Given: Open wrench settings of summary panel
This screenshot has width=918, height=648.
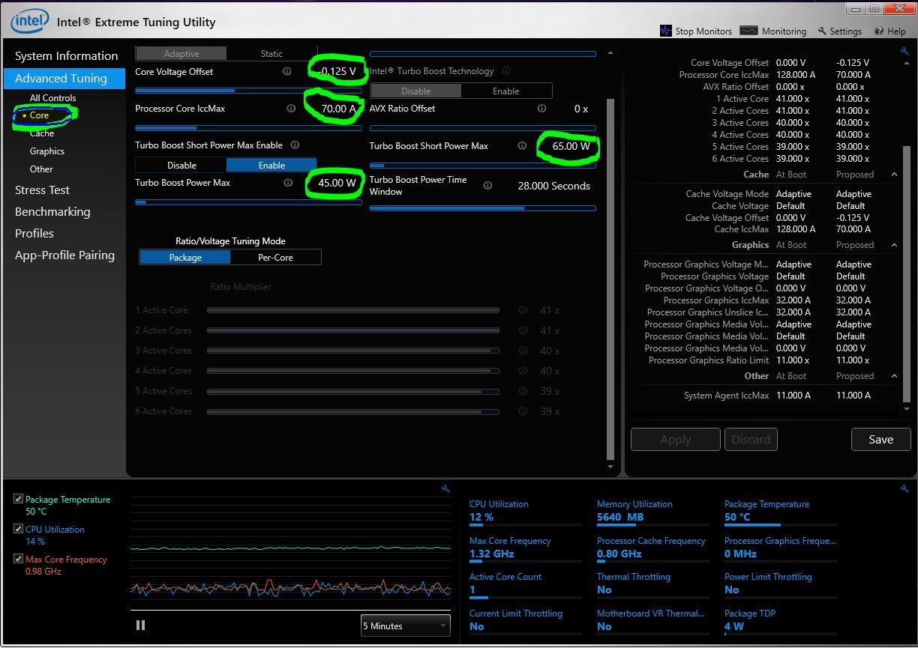Looking at the screenshot, I should pos(904,51).
